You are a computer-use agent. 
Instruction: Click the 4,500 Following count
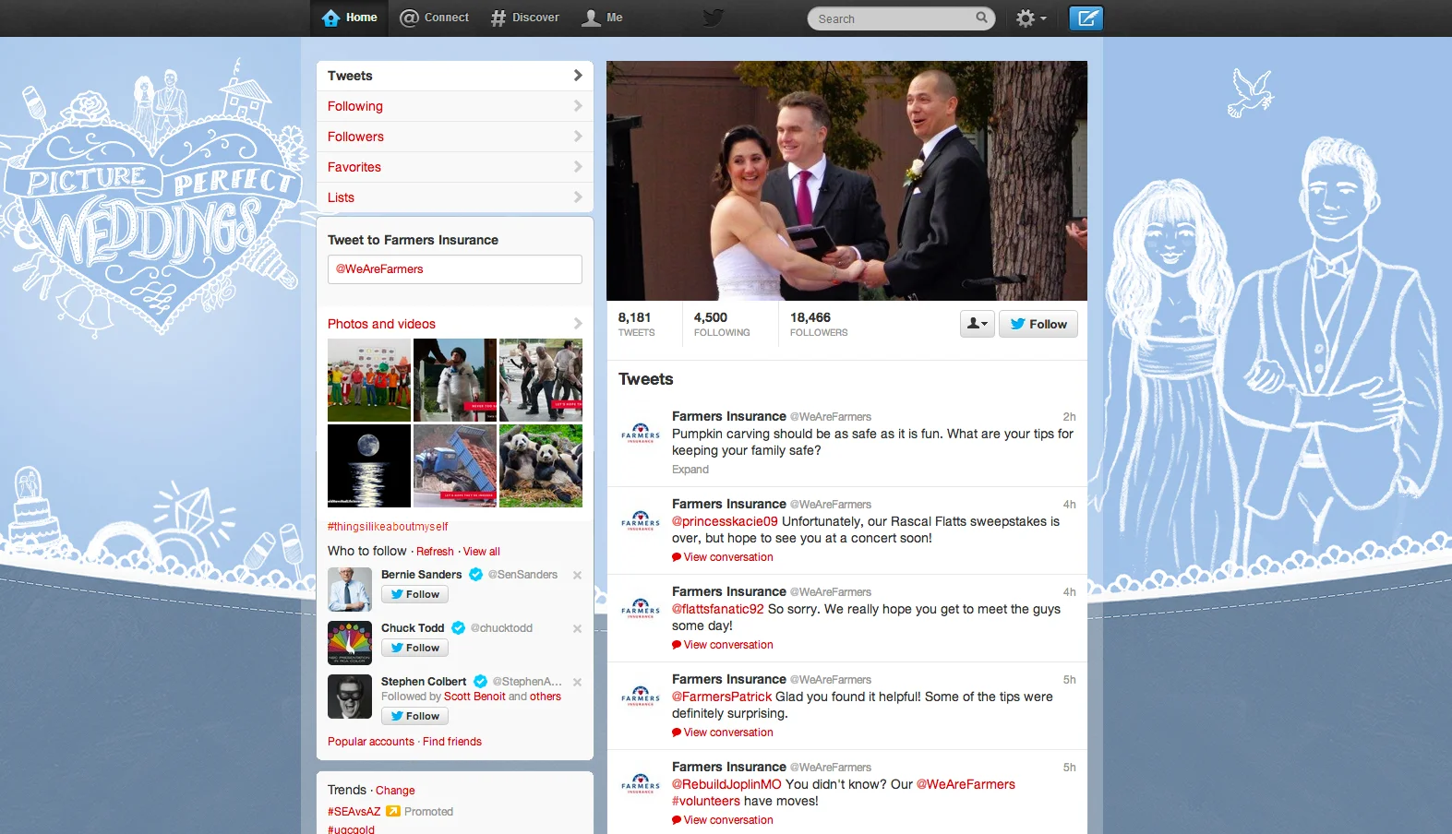[x=722, y=324]
